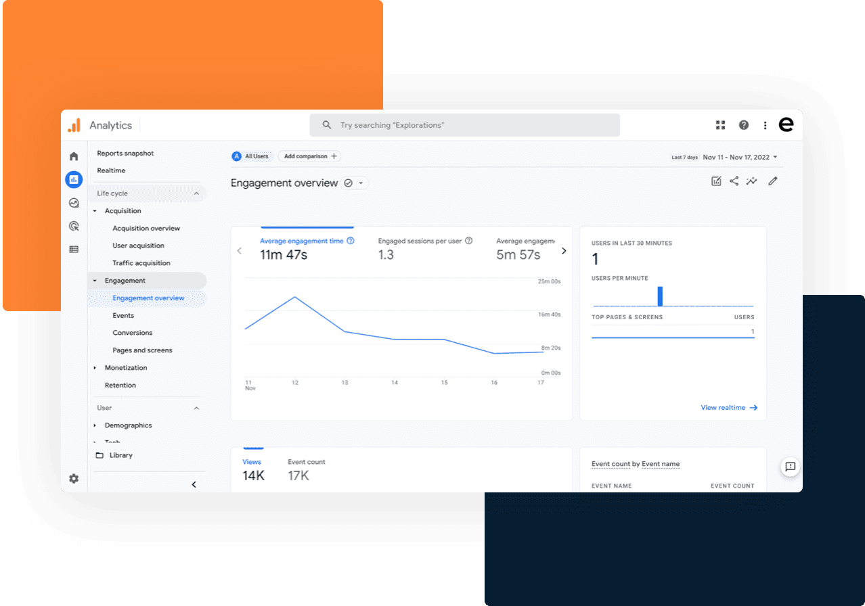Click help icon beside Average engagement time

tap(350, 241)
